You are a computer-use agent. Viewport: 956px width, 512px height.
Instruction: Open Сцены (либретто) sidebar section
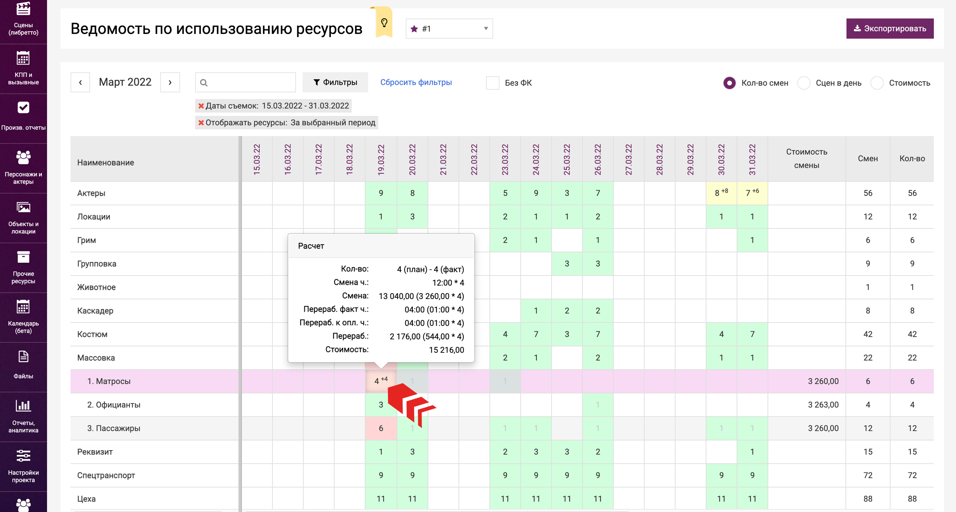coord(24,19)
